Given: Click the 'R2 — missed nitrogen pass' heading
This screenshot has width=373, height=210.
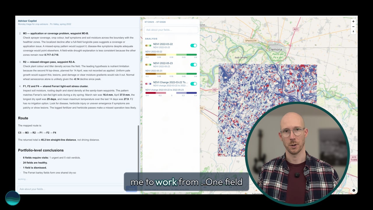Looking at the screenshot, I should click(49, 62).
